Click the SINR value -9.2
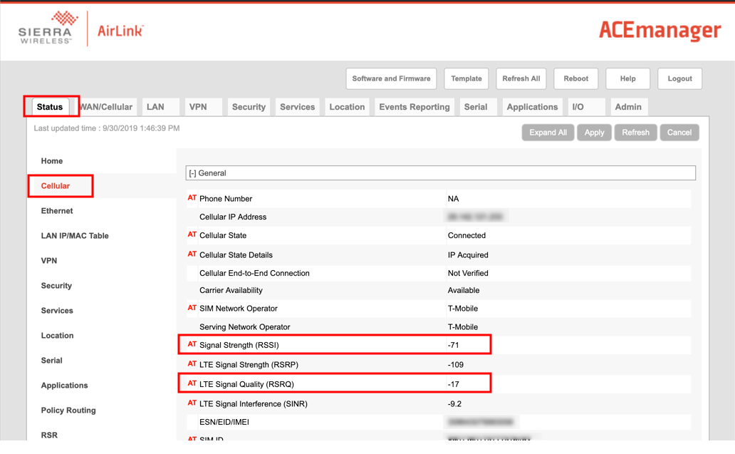 tap(454, 404)
